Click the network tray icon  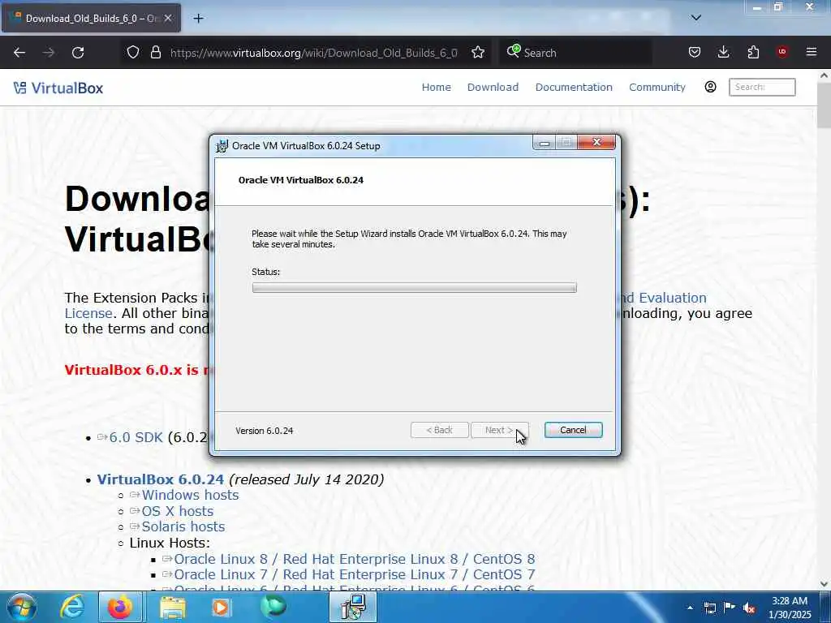tap(709, 608)
